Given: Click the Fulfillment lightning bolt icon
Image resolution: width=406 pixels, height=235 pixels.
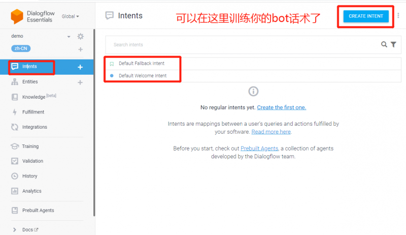Looking at the screenshot, I should click(15, 112).
